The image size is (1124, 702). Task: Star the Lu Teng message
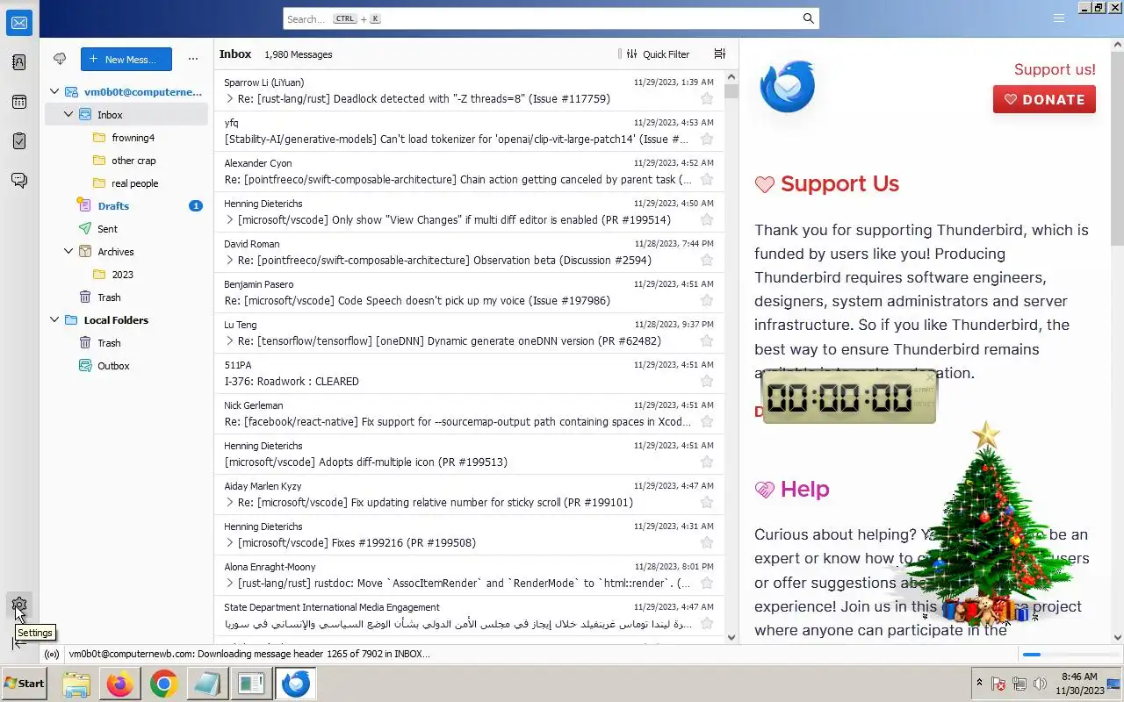coord(707,340)
